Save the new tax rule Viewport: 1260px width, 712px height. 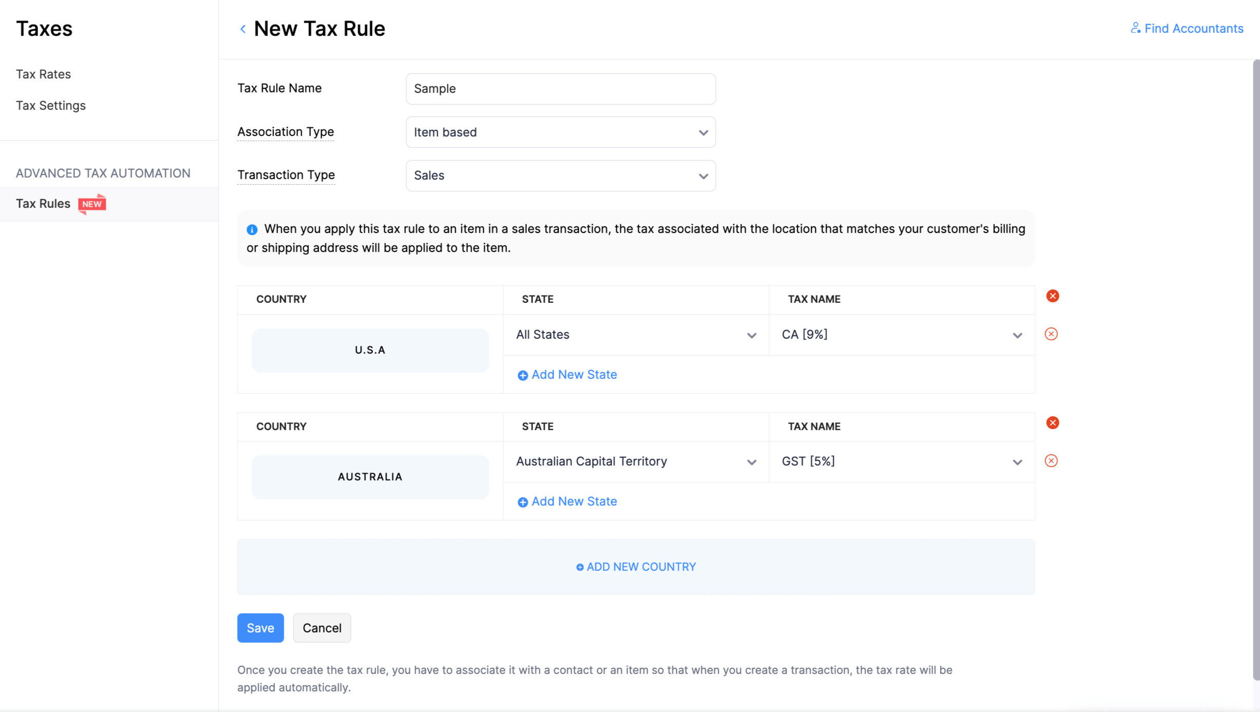(260, 628)
